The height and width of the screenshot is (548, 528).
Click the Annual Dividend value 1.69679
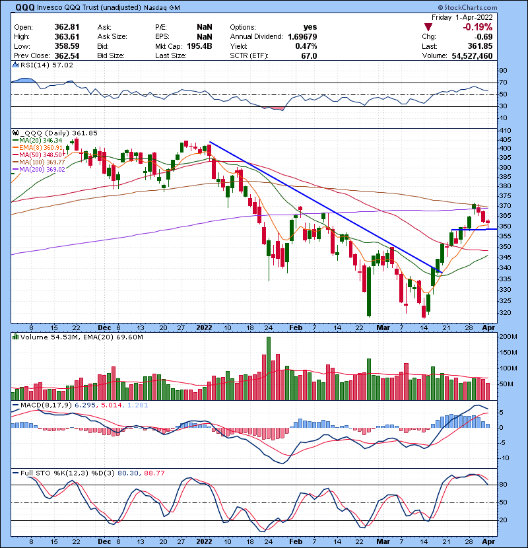click(302, 37)
